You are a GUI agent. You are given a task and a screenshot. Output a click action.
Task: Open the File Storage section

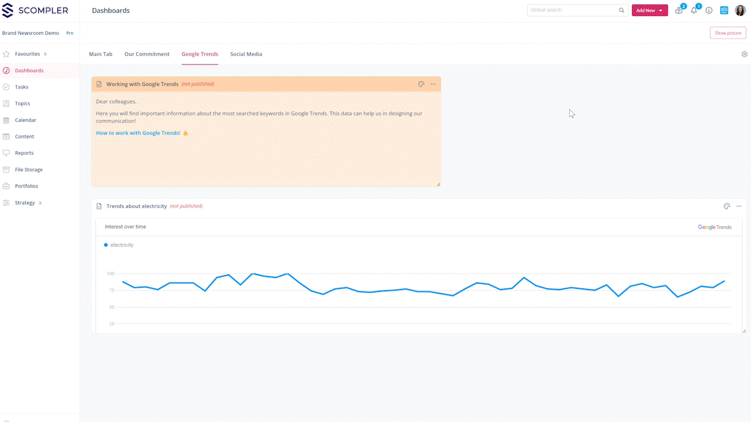[28, 169]
